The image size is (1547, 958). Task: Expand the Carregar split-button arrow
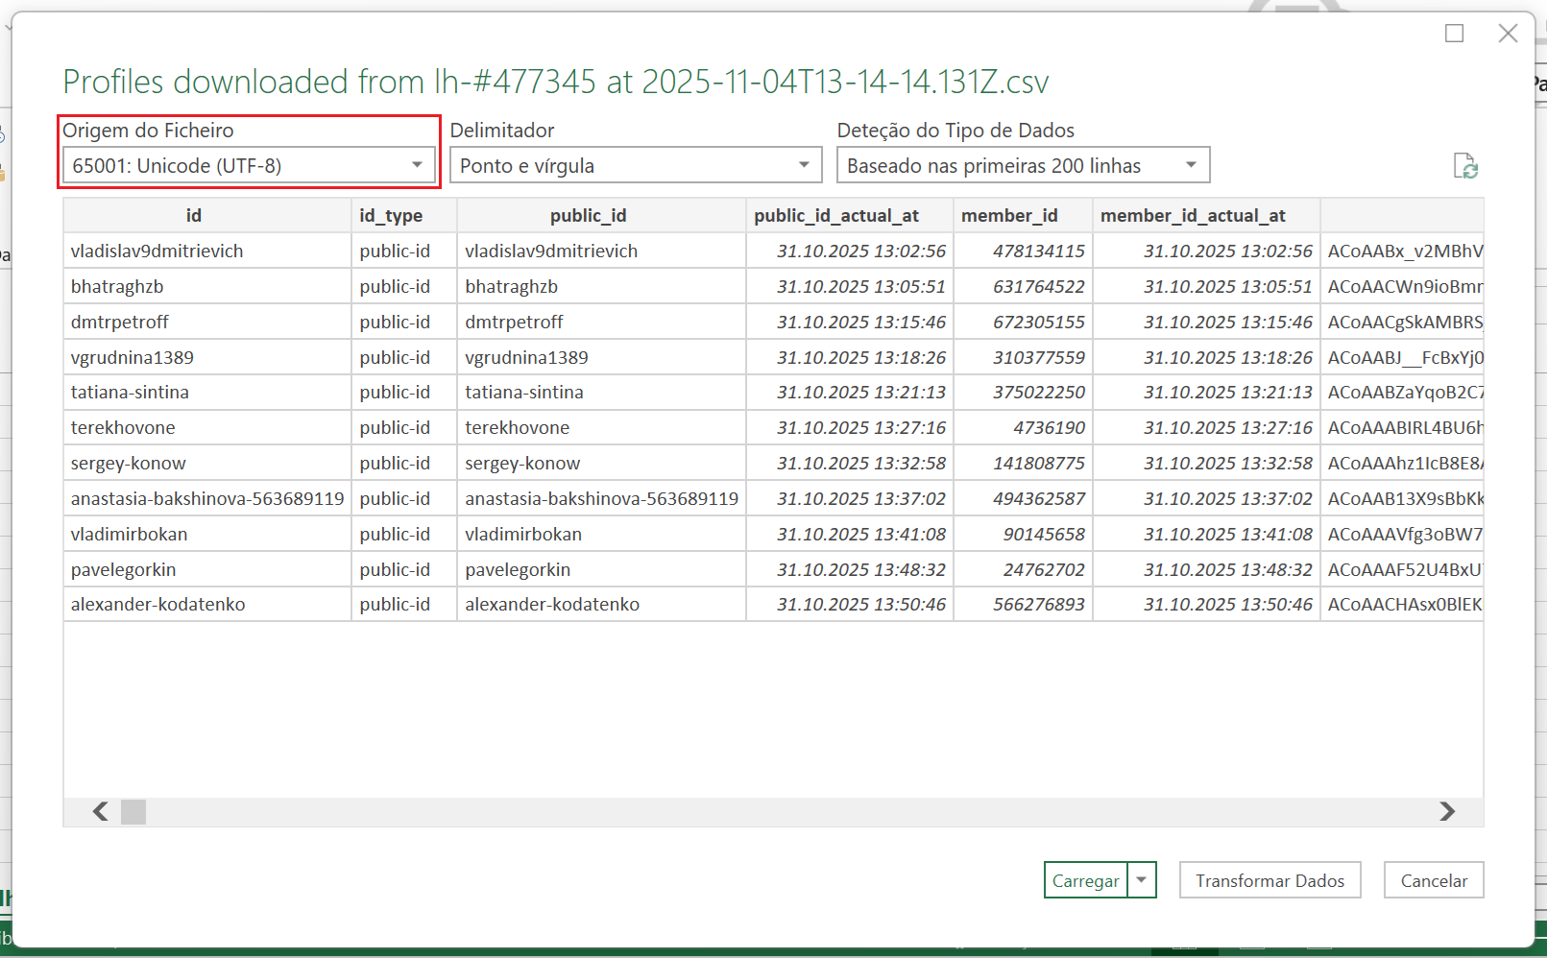coord(1142,880)
